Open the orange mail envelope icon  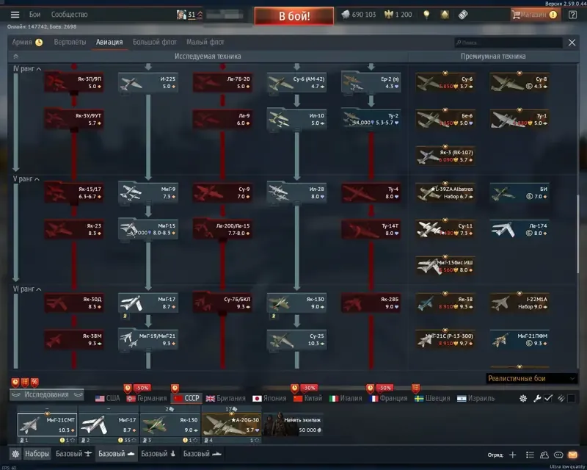click(x=573, y=455)
